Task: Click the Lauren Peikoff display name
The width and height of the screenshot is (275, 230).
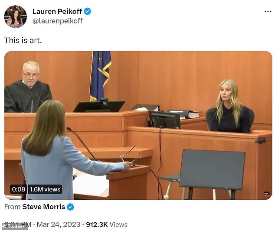Action: tap(57, 12)
